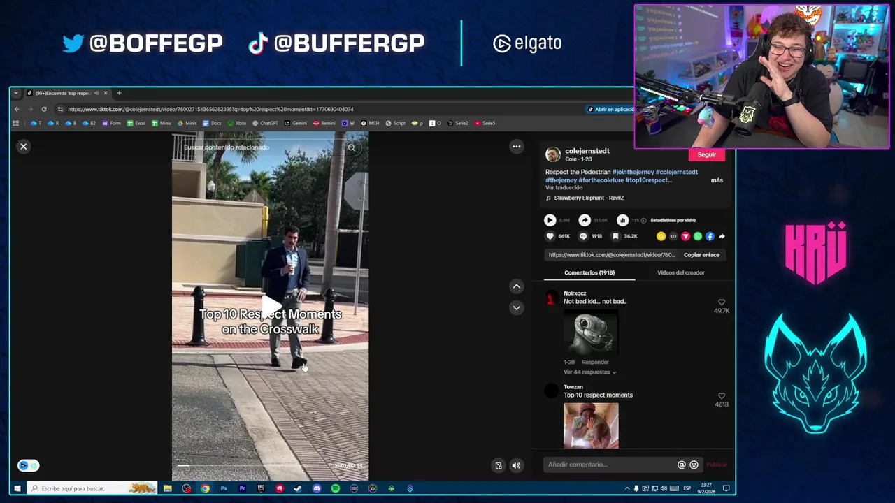The width and height of the screenshot is (895, 503).
Task: Open the Xbox bookmark
Action: coord(236,123)
